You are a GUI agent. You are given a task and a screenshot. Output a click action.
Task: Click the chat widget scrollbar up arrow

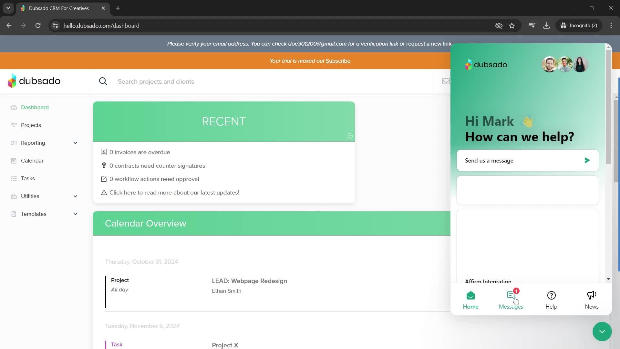point(608,47)
